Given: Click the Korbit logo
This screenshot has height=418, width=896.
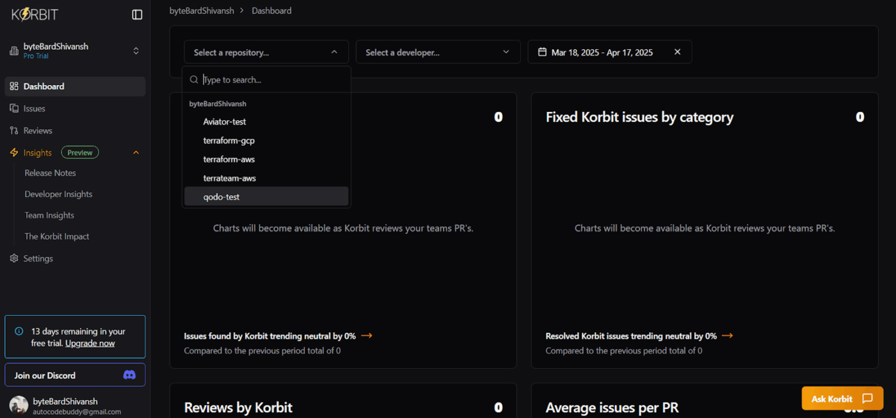Looking at the screenshot, I should pos(35,14).
